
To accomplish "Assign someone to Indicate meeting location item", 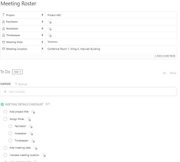I will point(44,155).
